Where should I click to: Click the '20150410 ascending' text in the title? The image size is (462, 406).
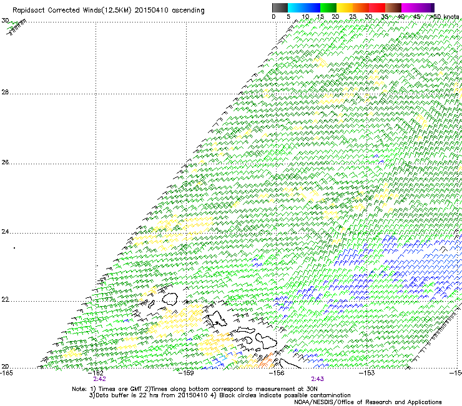coord(169,11)
